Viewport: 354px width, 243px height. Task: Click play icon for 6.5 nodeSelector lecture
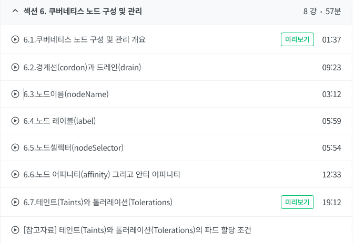click(x=15, y=147)
